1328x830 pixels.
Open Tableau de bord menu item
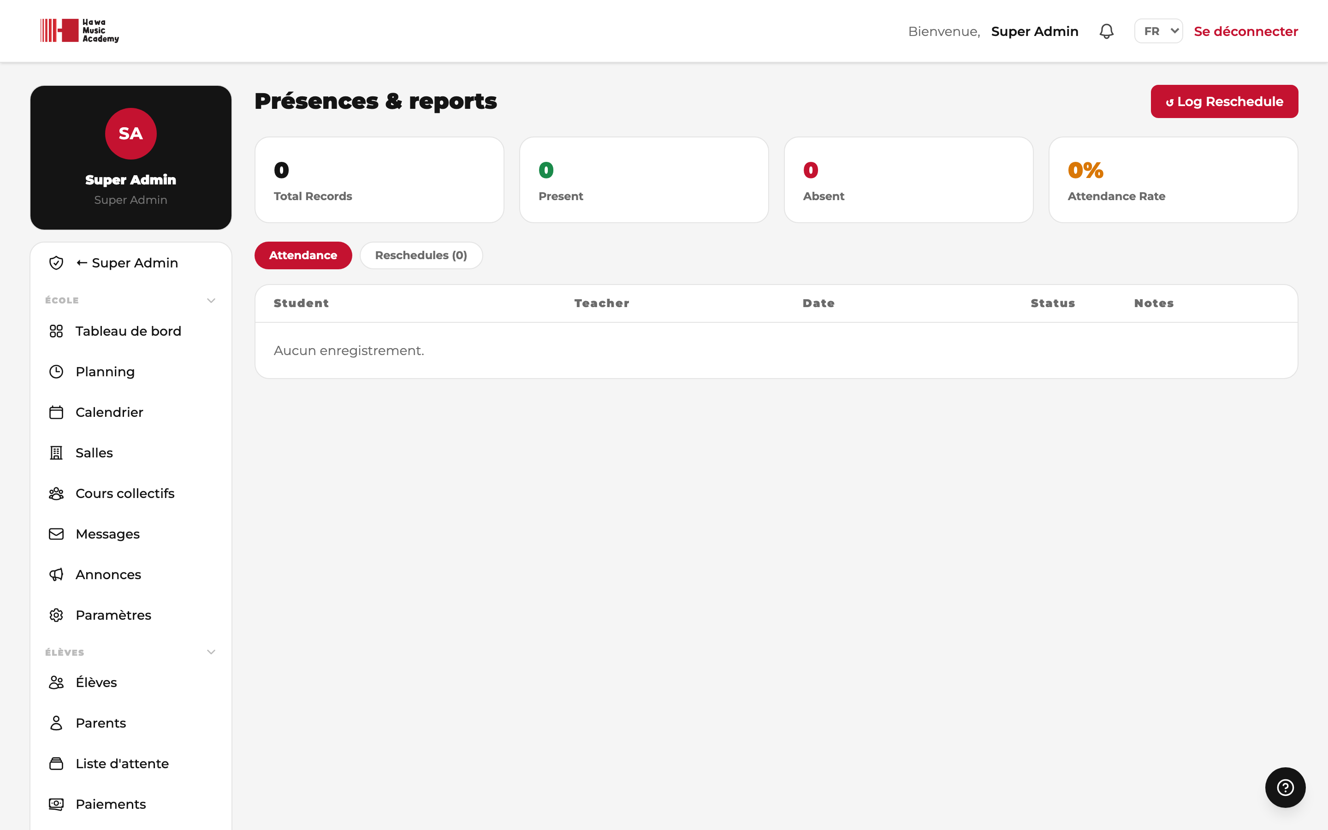[x=130, y=331]
